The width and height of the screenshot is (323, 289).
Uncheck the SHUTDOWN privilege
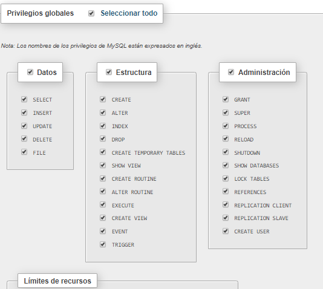coord(226,152)
